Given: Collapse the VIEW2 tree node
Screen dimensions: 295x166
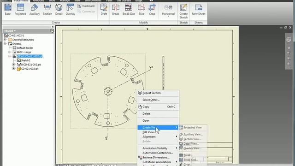Looking at the screenshot, I should tap(9, 56).
